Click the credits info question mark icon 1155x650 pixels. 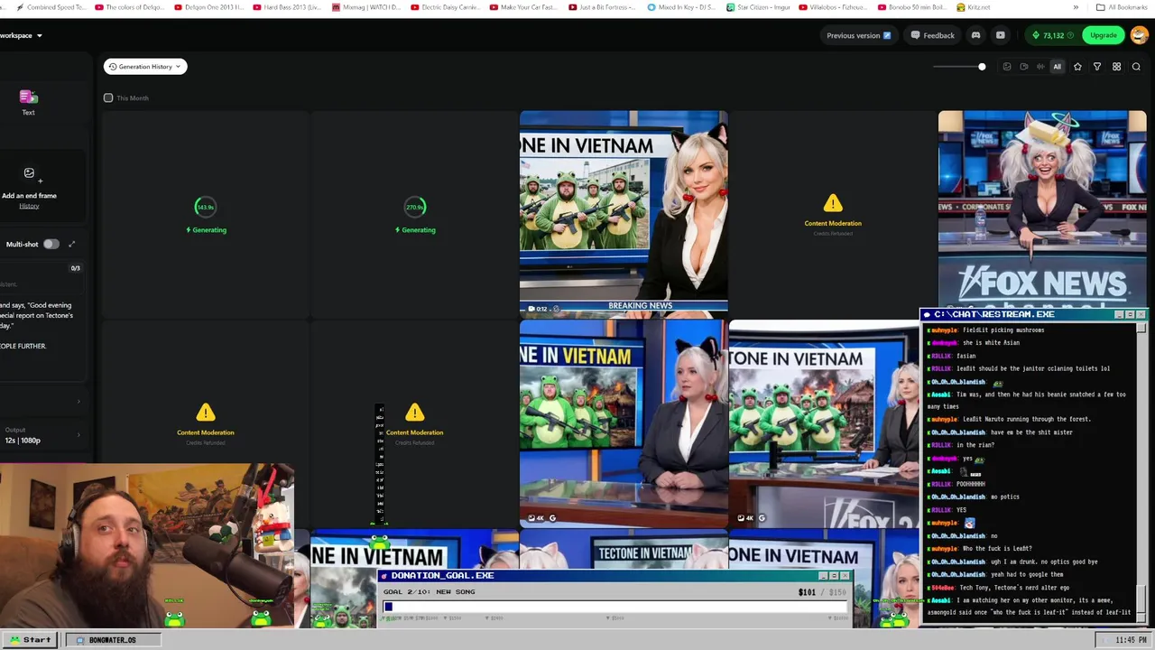[1070, 35]
